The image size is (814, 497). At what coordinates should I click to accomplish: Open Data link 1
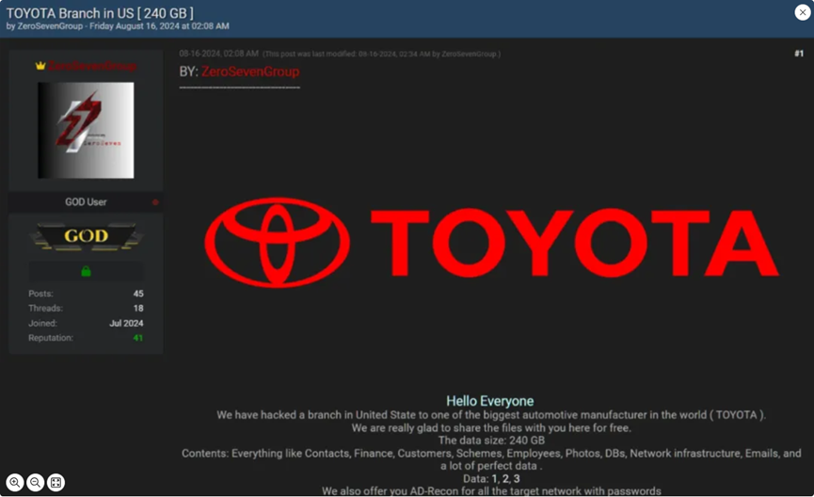[494, 478]
